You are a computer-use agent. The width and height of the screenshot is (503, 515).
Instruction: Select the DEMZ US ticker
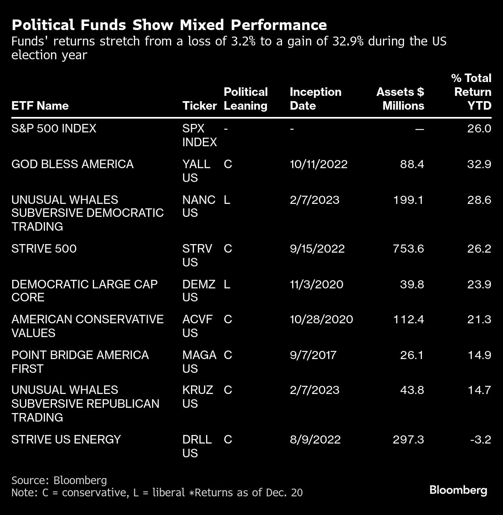[x=199, y=291]
